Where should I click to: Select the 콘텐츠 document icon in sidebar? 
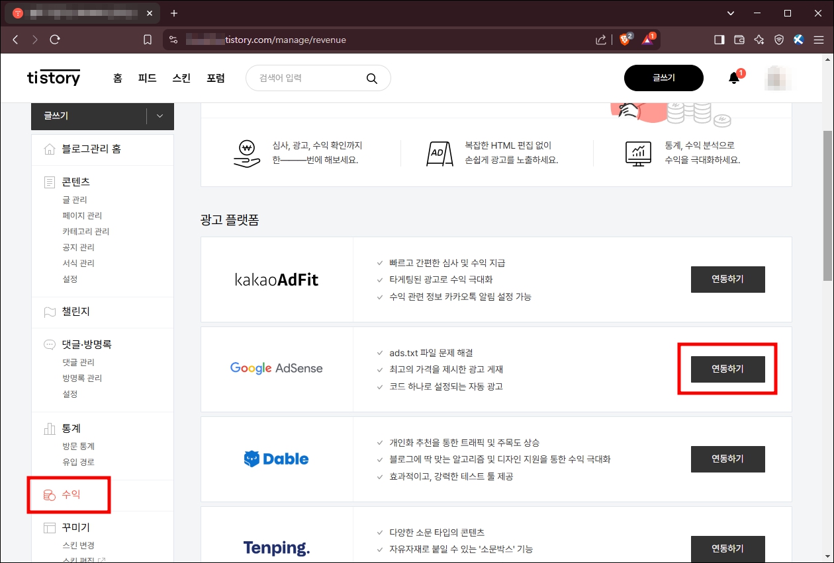(x=50, y=182)
